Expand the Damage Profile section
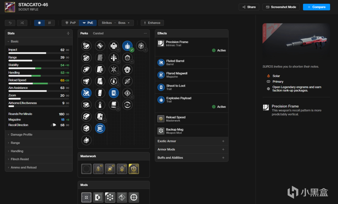338x204 pixels. [x=39, y=134]
